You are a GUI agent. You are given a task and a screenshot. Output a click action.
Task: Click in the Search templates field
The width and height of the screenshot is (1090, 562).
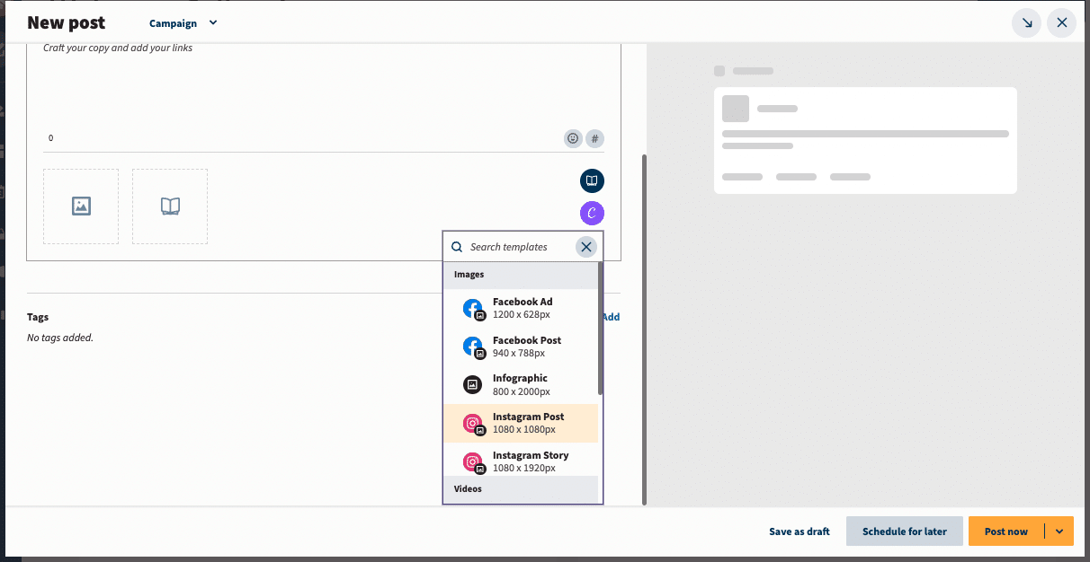tap(518, 247)
